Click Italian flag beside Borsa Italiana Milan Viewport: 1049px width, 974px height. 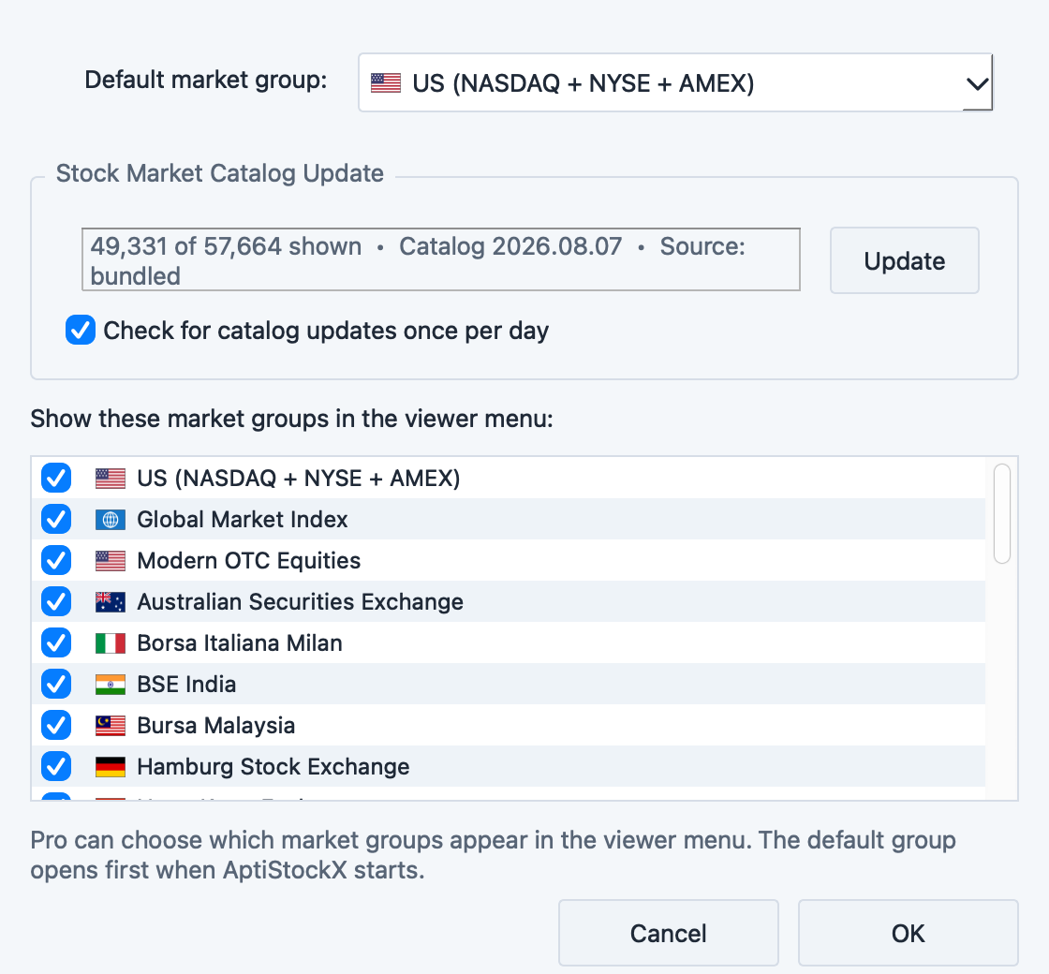(x=111, y=643)
